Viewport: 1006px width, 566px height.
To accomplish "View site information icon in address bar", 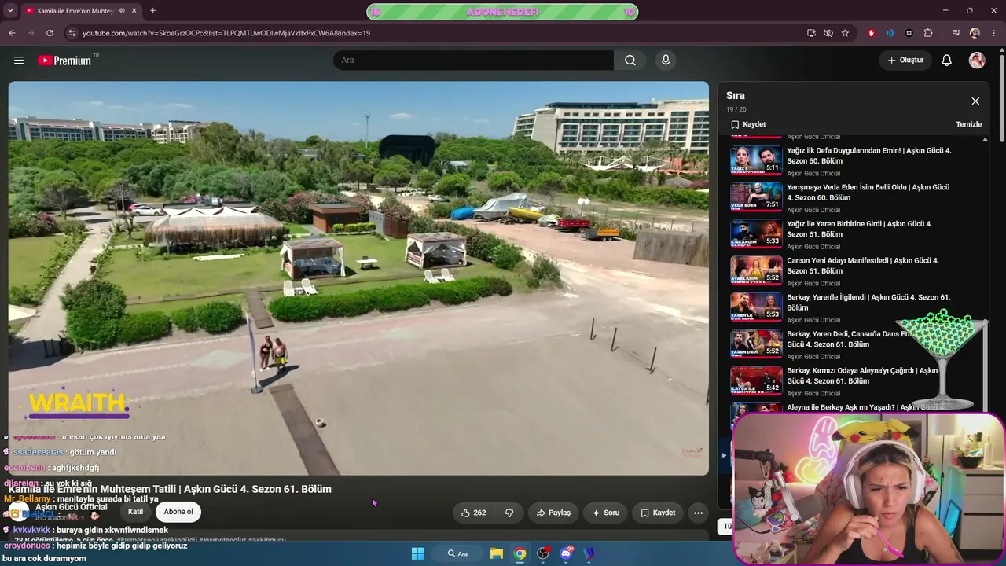I will pos(72,33).
